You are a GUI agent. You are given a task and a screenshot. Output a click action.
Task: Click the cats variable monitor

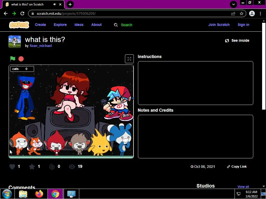click(x=22, y=69)
